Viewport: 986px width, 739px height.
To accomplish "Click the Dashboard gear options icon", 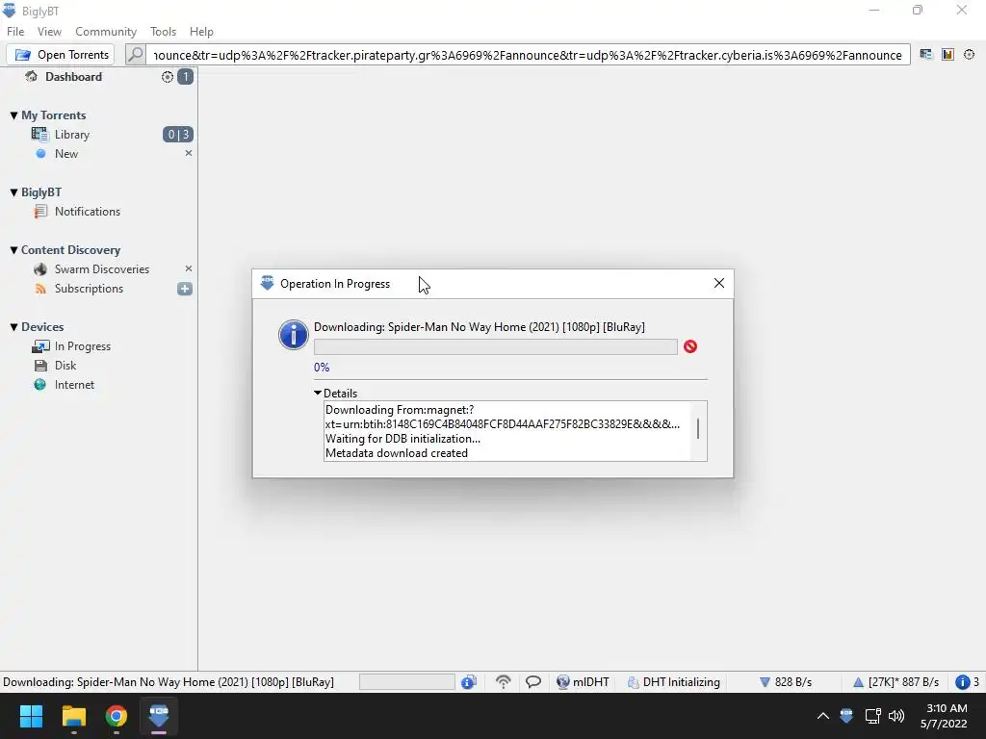I will pos(168,77).
